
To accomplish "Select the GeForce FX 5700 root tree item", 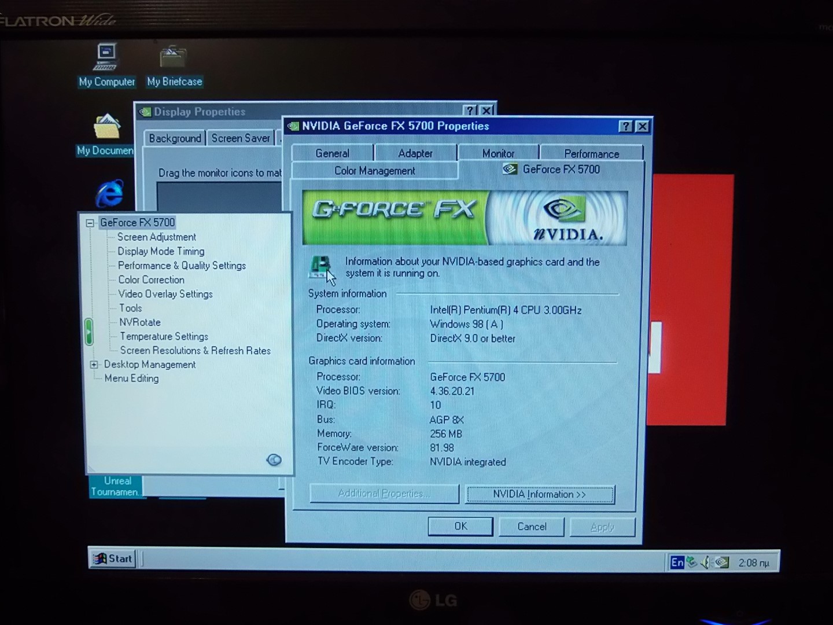I will 137,223.
